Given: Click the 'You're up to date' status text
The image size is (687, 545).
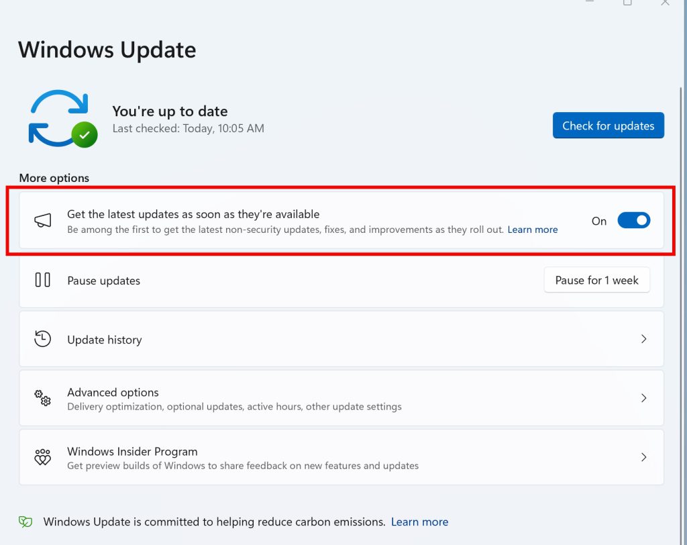Looking at the screenshot, I should pos(170,111).
